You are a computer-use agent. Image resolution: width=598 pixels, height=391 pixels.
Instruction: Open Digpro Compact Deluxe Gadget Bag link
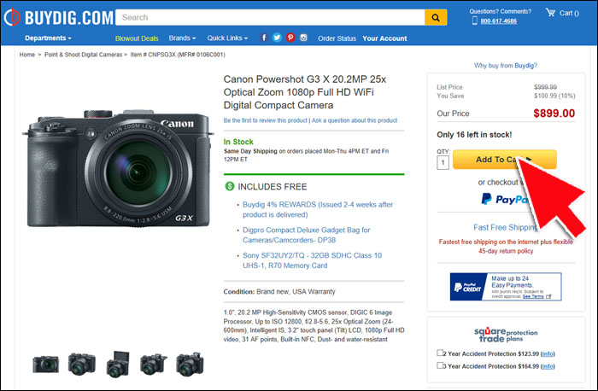pyautogui.click(x=306, y=235)
